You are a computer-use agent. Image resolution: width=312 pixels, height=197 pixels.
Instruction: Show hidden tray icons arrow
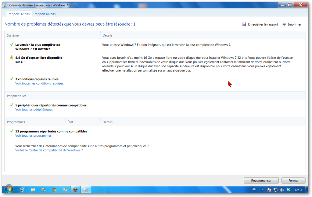coord(262,190)
